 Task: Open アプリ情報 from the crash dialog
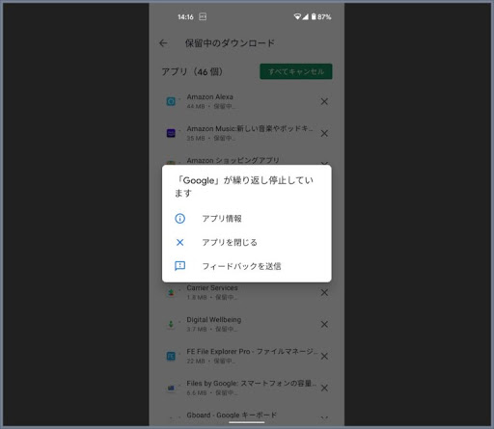(x=247, y=219)
